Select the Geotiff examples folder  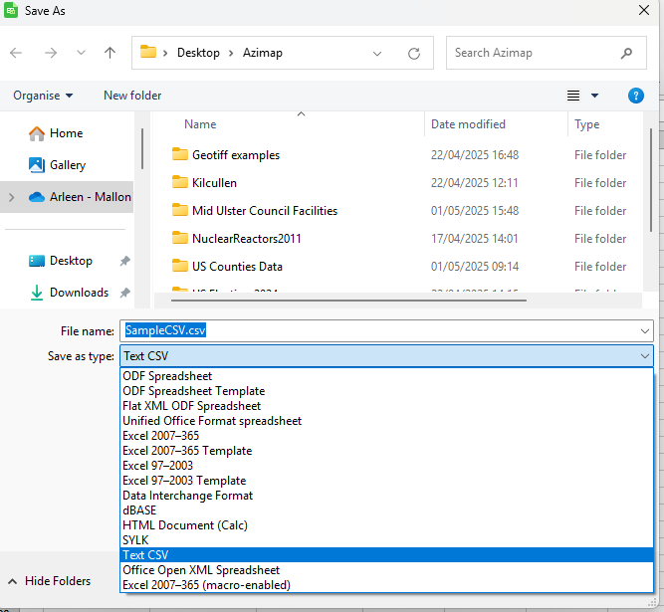pos(236,155)
